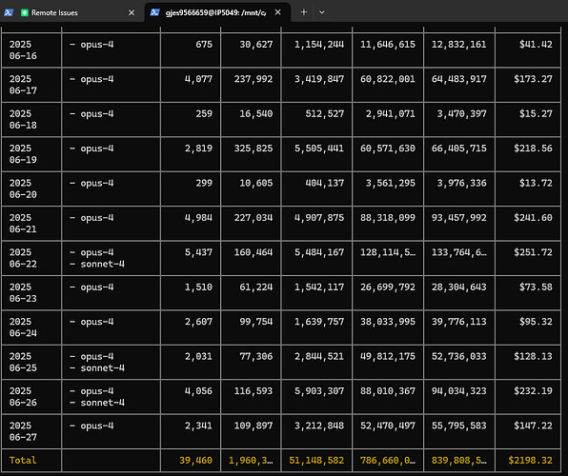Image resolution: width=568 pixels, height=476 pixels.
Task: Open a new terminal tab with plus
Action: 304,12
